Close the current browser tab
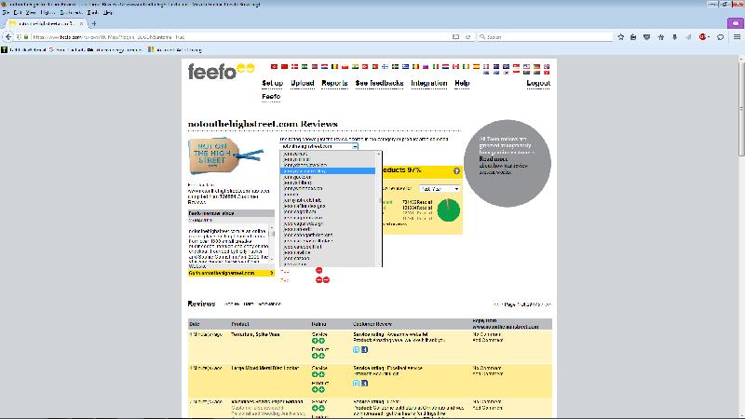This screenshot has height=419, width=745. point(81,23)
